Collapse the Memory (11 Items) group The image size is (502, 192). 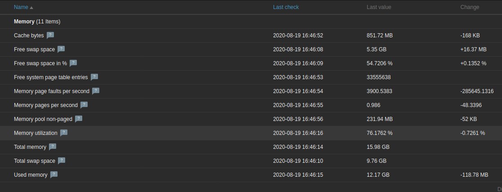click(x=37, y=21)
